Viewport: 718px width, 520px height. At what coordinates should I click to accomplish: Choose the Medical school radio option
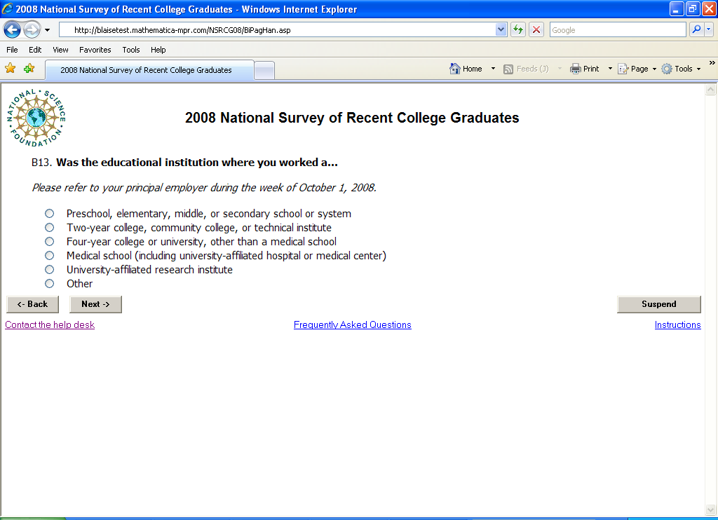click(x=49, y=256)
